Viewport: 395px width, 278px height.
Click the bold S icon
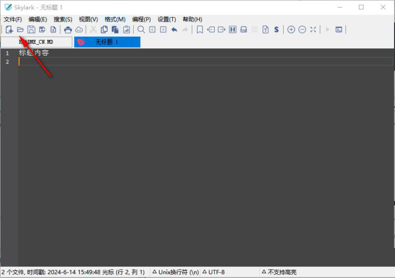(x=276, y=30)
